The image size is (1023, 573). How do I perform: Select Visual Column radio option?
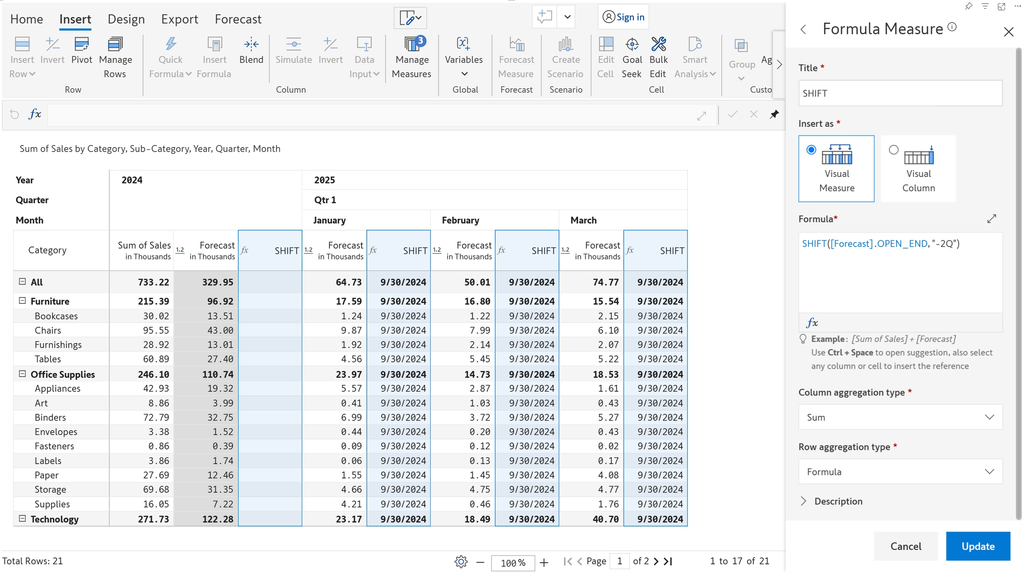coord(893,150)
